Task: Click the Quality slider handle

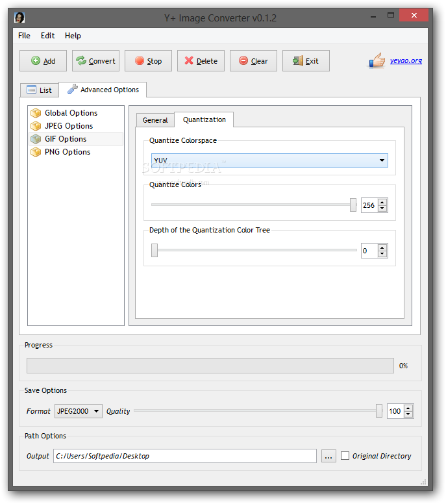Action: click(x=379, y=410)
